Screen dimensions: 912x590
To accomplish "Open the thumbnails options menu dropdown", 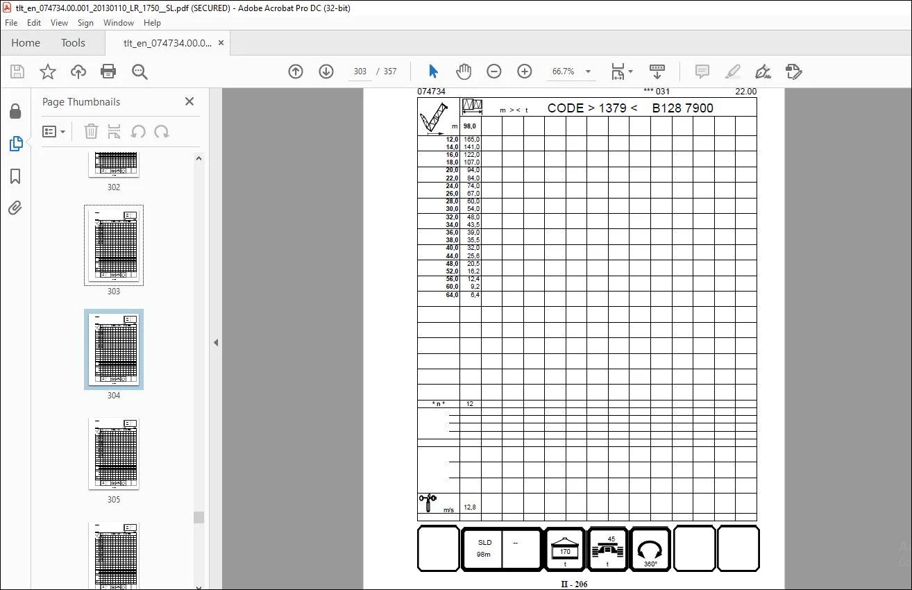I will tap(53, 131).
